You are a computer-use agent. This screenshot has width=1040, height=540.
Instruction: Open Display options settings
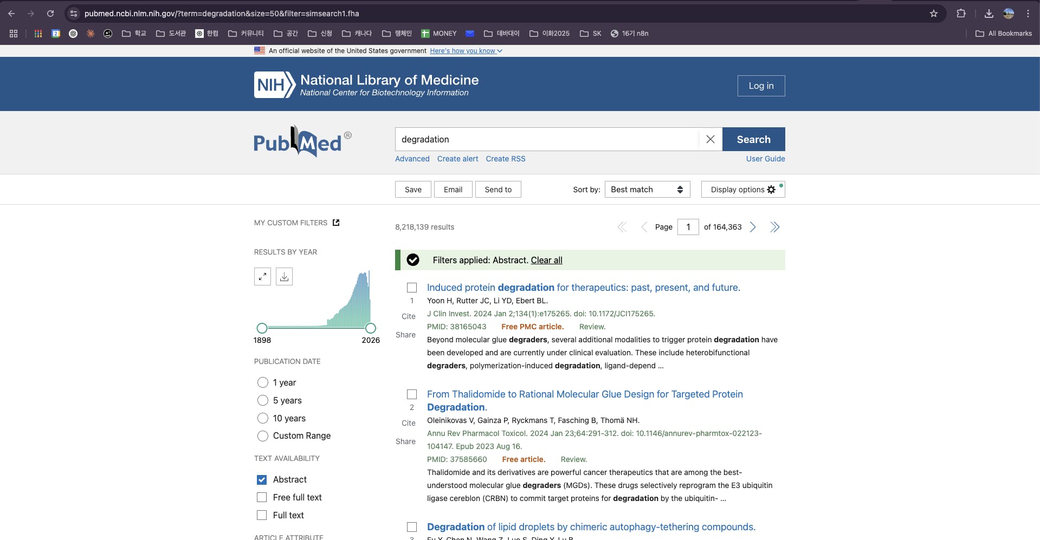743,190
